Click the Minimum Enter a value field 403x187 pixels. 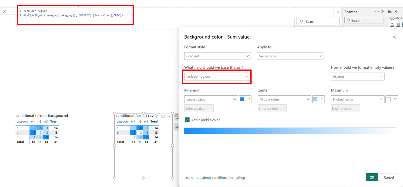tap(199, 108)
